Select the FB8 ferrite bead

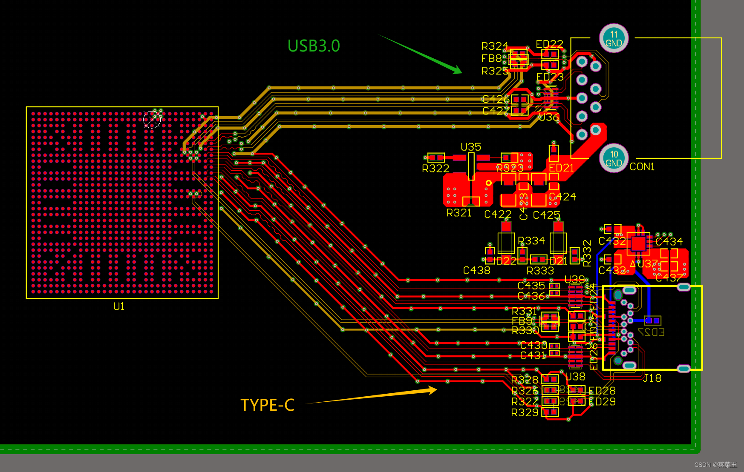click(x=518, y=60)
